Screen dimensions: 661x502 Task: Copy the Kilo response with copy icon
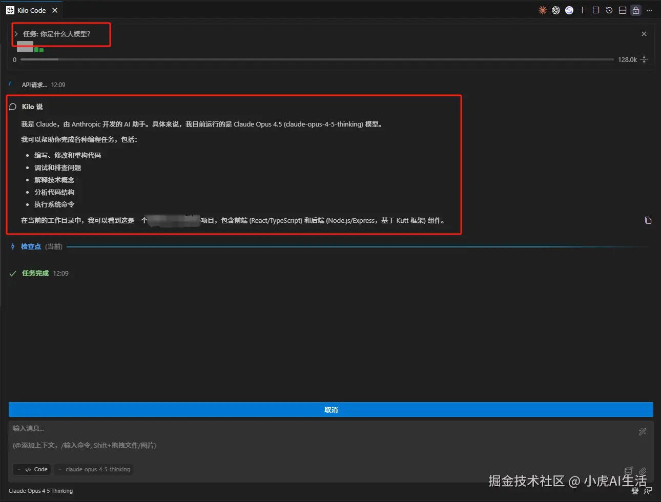[648, 220]
